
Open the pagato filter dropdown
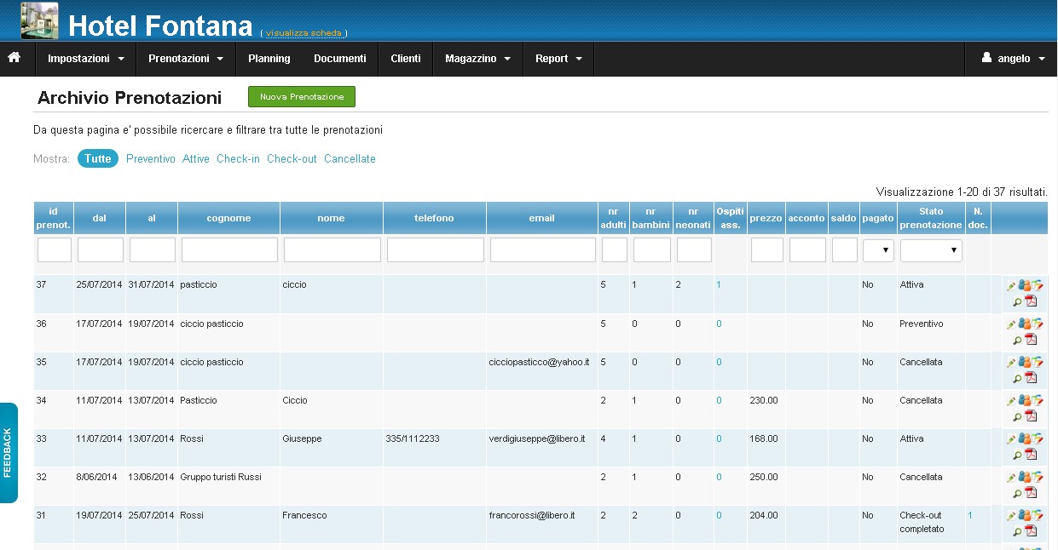tap(878, 250)
